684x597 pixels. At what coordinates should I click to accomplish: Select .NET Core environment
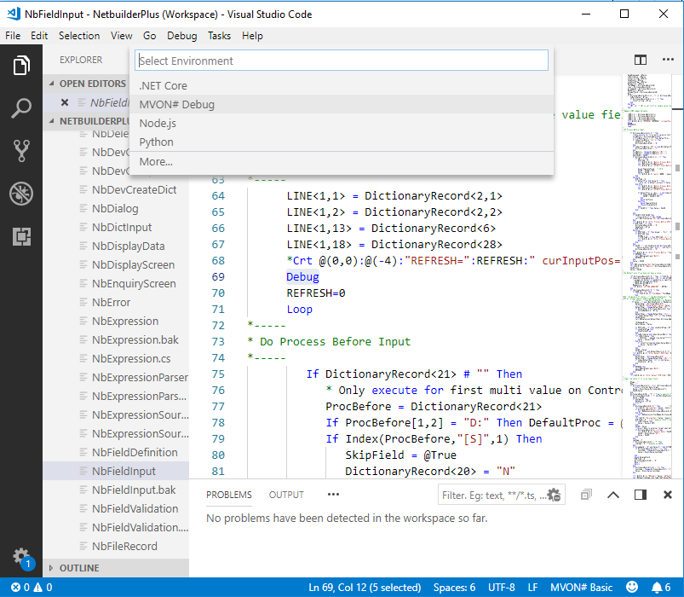pyautogui.click(x=342, y=85)
